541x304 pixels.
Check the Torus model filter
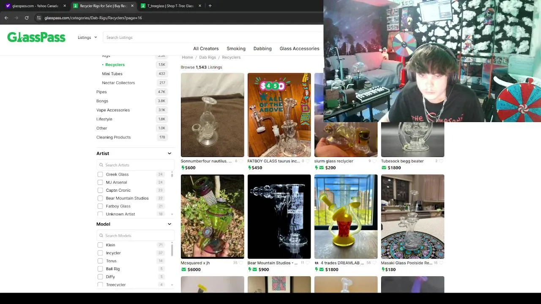pyautogui.click(x=100, y=261)
